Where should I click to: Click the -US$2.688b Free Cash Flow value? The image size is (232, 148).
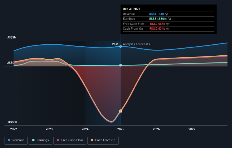157,24
